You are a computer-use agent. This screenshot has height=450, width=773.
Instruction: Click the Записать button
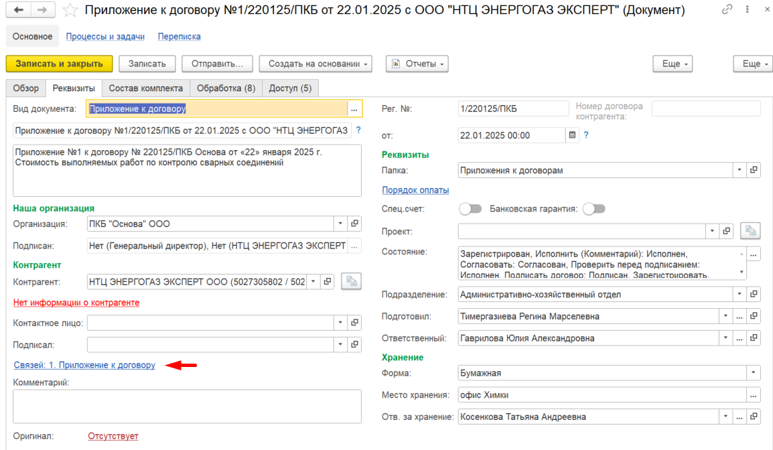click(x=147, y=64)
